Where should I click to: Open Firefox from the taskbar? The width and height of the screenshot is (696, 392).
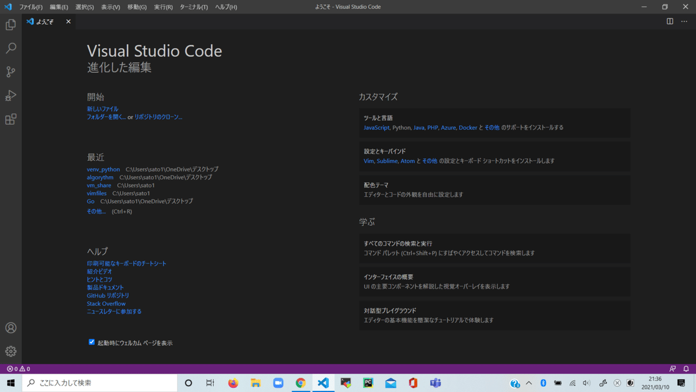(233, 383)
